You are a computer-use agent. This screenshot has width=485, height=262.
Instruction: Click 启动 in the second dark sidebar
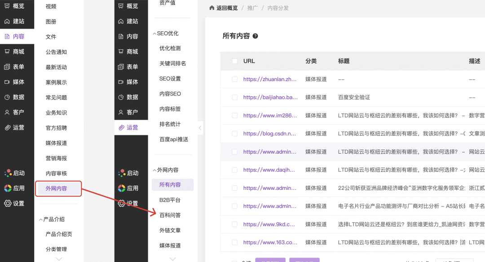(x=128, y=173)
